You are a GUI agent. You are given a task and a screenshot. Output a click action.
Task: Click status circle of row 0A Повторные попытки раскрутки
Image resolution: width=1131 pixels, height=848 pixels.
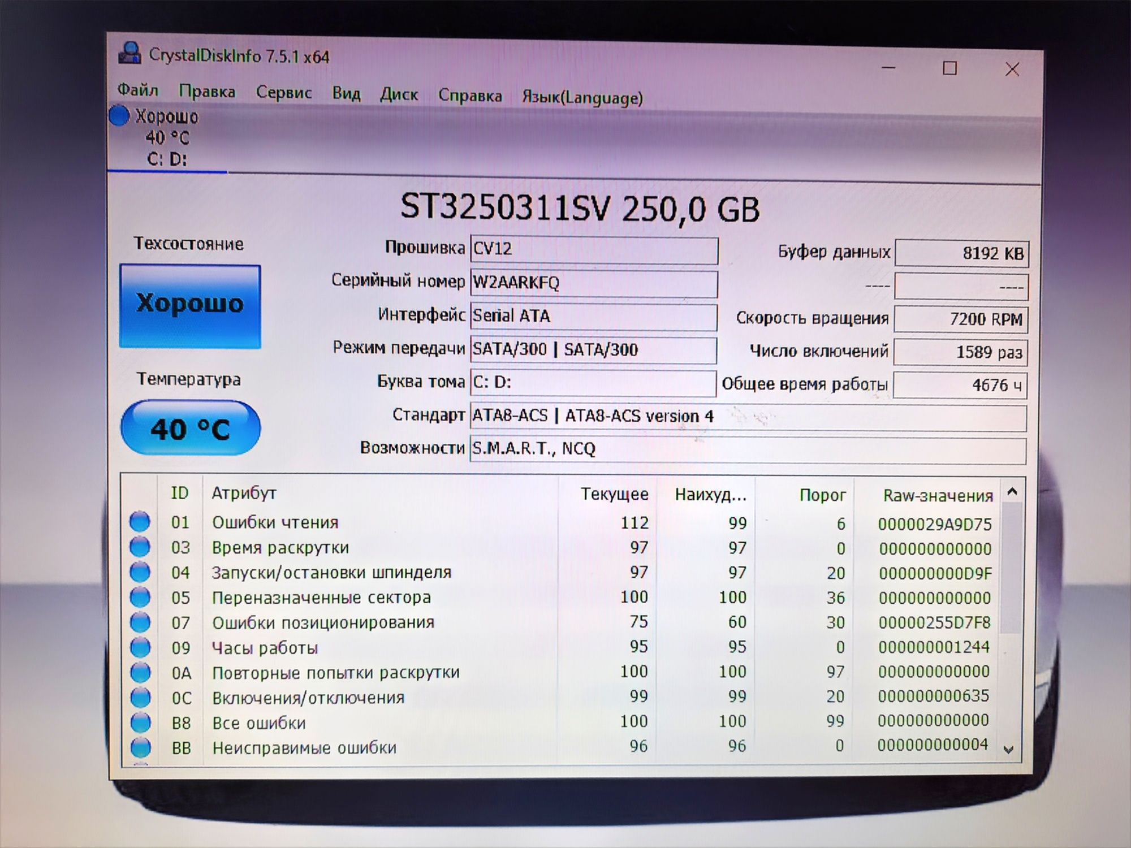(140, 672)
